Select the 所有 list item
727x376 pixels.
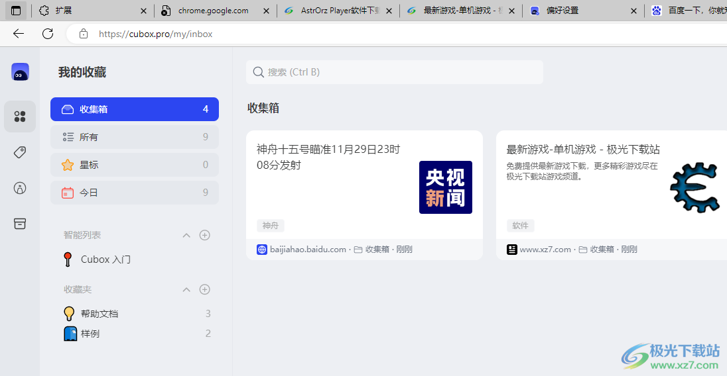[x=135, y=137]
